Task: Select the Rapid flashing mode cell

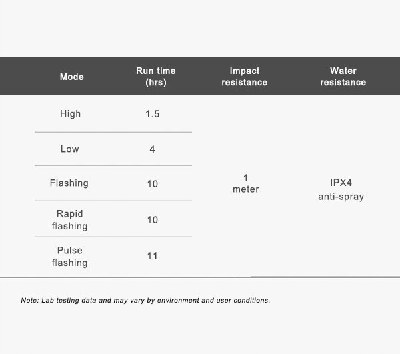Action: 70,220
